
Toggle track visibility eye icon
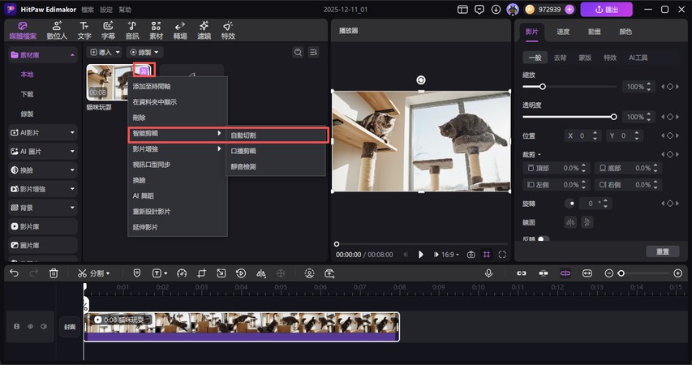31,327
